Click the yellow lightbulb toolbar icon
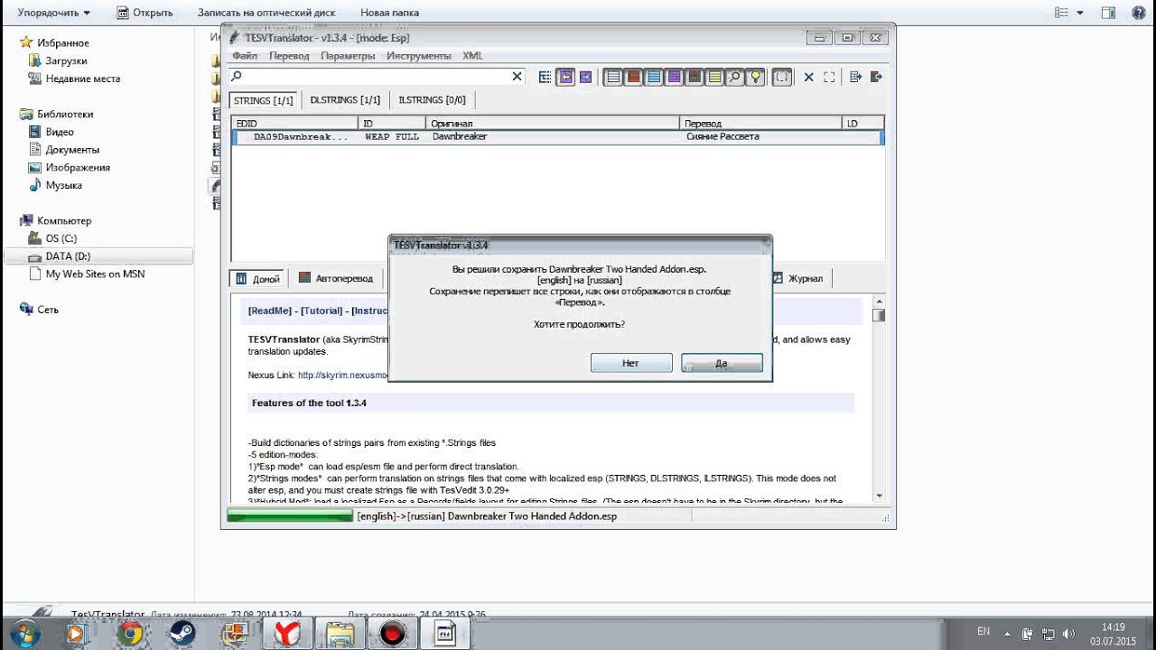 pyautogui.click(x=755, y=78)
